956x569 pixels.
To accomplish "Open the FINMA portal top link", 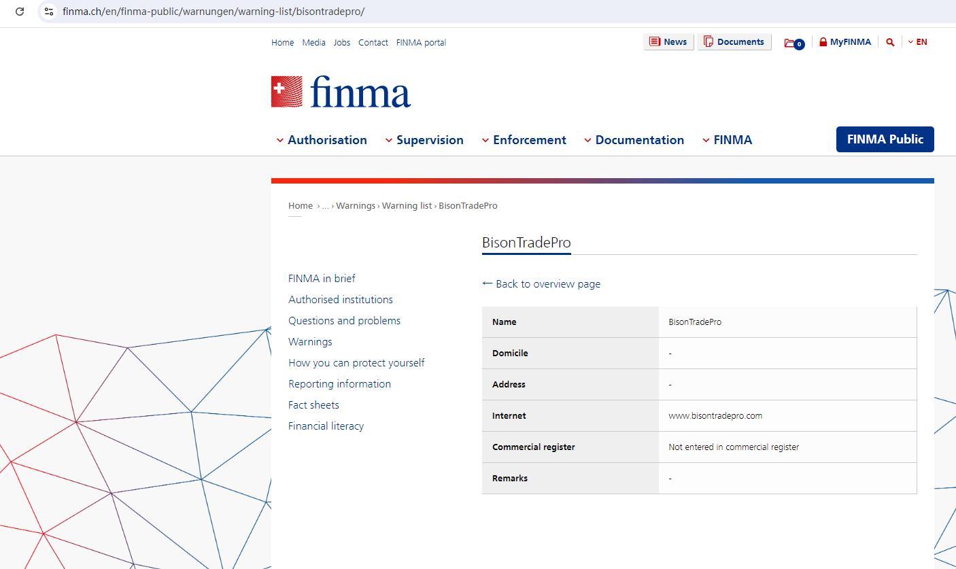I will [421, 43].
